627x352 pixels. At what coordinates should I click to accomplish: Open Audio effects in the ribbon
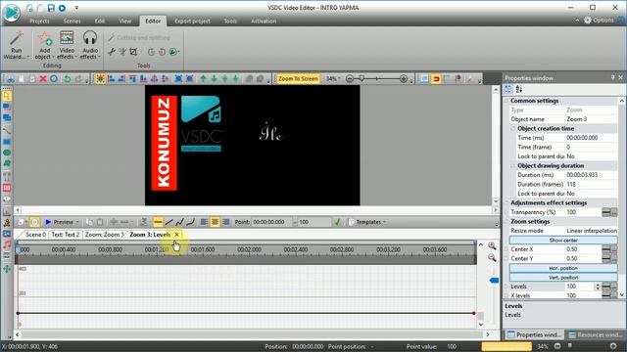click(90, 45)
